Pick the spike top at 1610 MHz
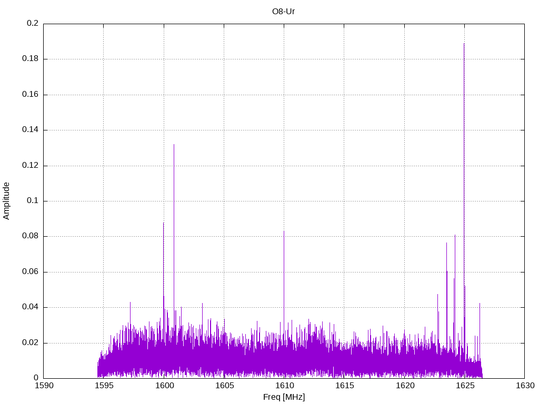Screen dimensions: 539x404 click(x=284, y=231)
